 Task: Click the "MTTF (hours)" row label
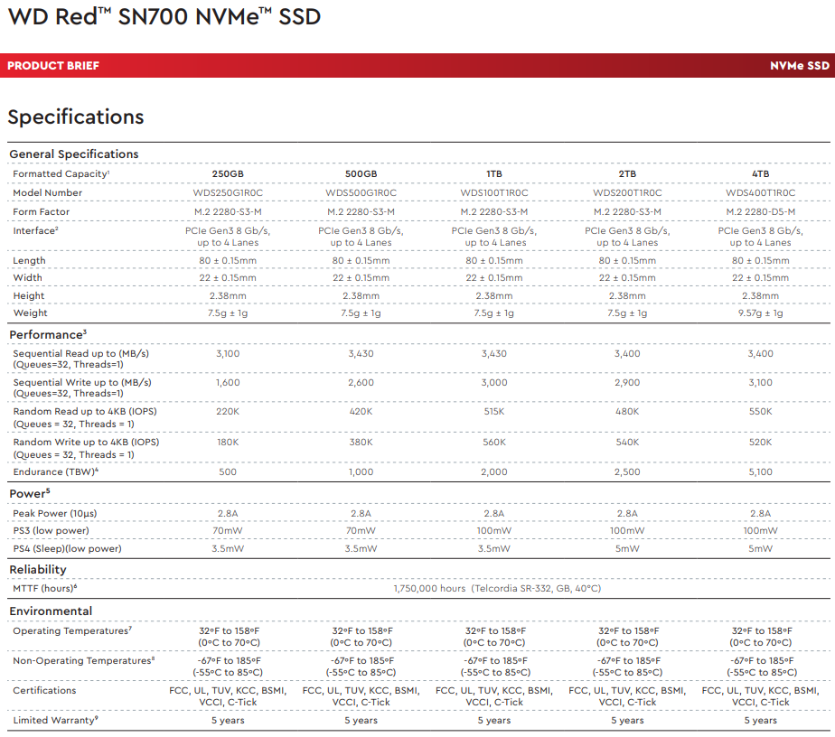(x=45, y=588)
